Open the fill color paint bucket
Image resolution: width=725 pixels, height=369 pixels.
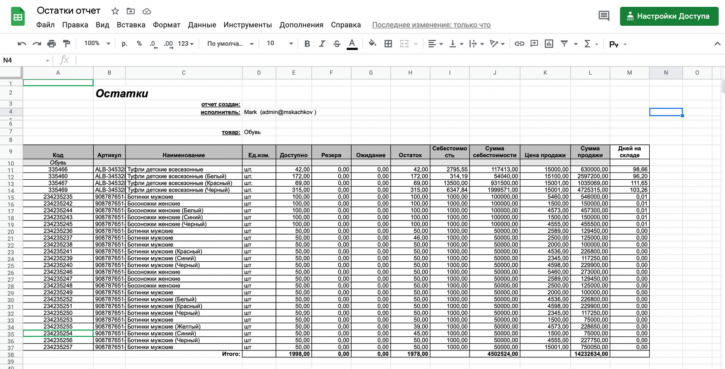(372, 43)
